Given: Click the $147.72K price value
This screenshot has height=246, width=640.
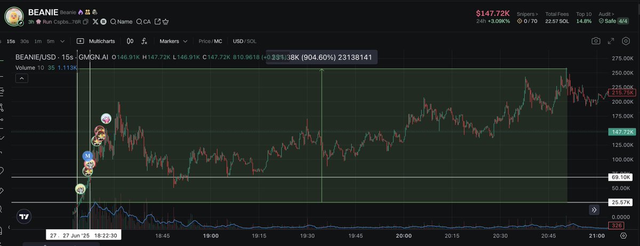Looking at the screenshot, I should coord(493,12).
